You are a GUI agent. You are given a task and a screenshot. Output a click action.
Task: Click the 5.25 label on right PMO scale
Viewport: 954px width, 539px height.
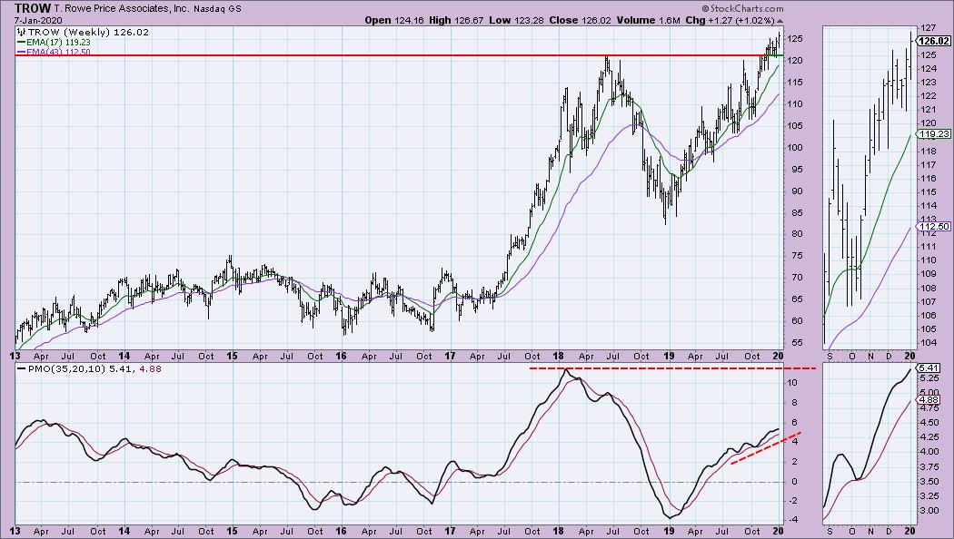coord(929,378)
